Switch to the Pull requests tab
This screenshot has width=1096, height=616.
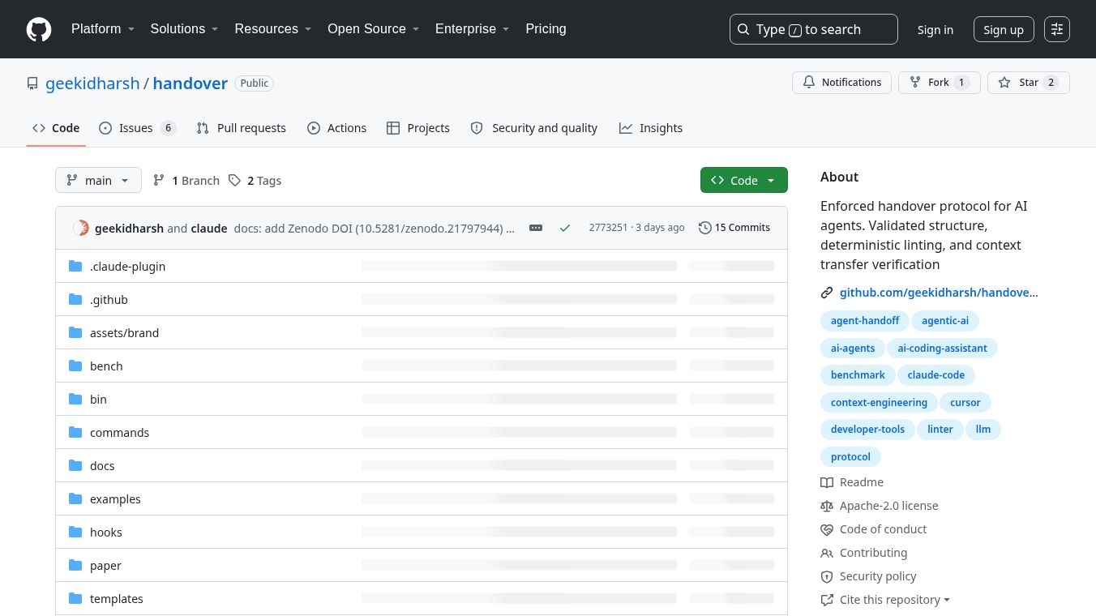click(x=242, y=128)
